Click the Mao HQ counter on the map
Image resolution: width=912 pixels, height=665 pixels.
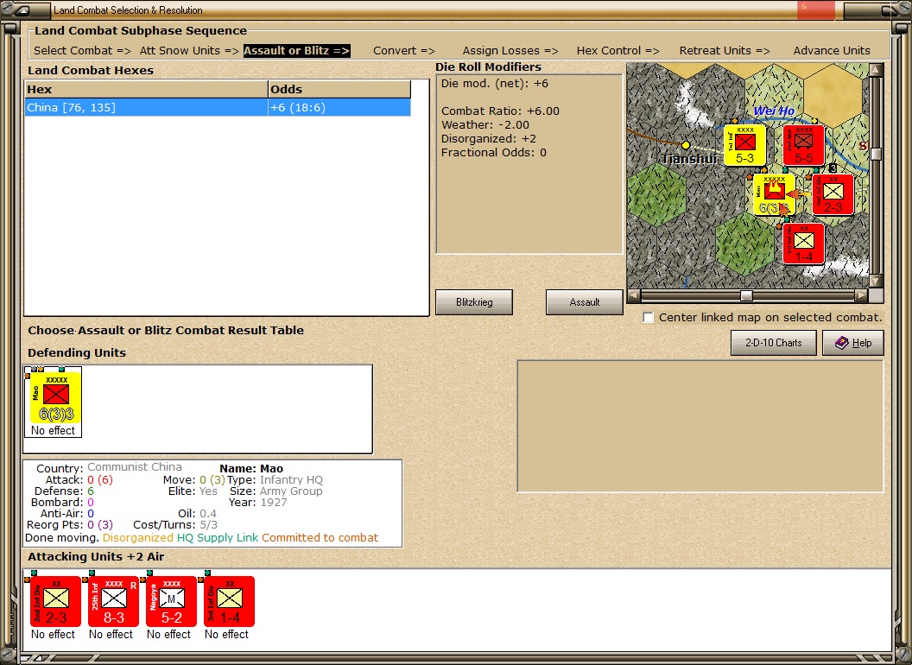tap(774, 194)
